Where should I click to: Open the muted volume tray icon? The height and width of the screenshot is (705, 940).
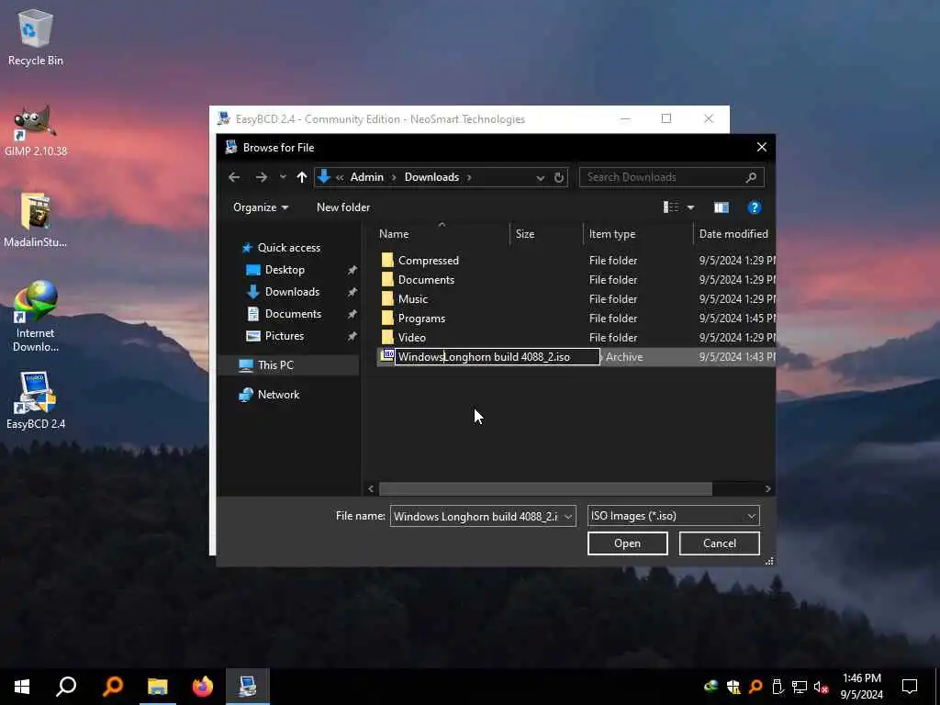822,687
